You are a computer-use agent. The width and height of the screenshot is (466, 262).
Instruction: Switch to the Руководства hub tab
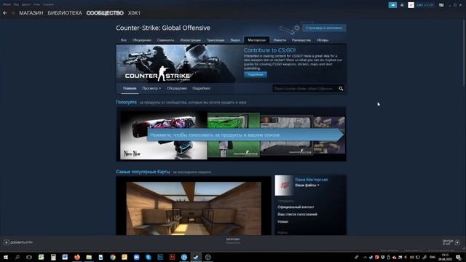pyautogui.click(x=301, y=40)
